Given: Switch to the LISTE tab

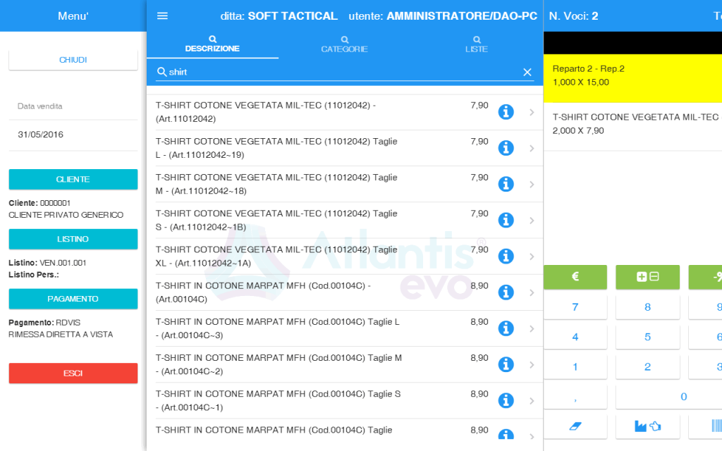Looking at the screenshot, I should tap(476, 44).
